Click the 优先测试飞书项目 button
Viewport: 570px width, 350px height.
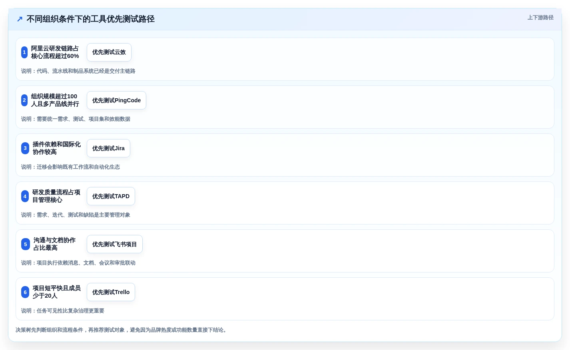click(x=115, y=244)
